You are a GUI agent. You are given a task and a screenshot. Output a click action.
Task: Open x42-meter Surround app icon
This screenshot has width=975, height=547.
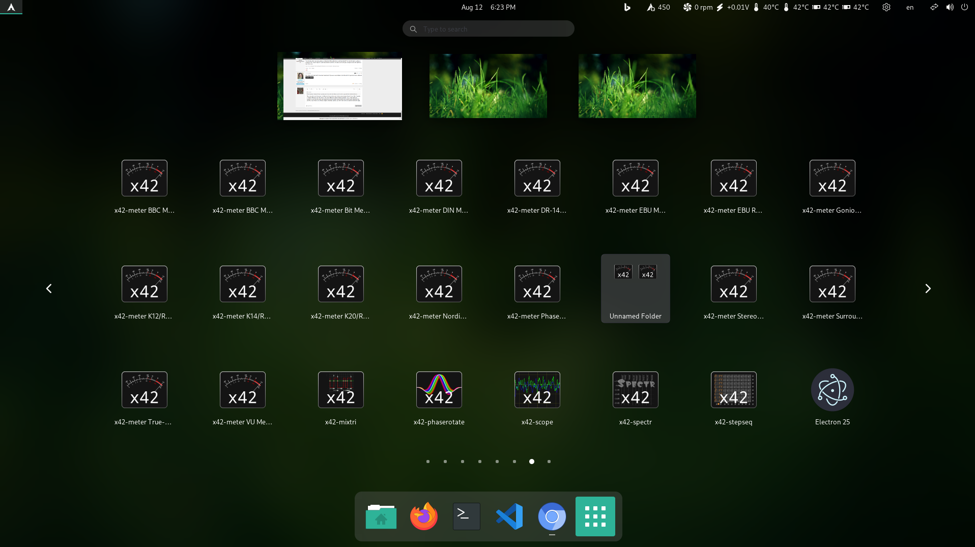click(832, 292)
